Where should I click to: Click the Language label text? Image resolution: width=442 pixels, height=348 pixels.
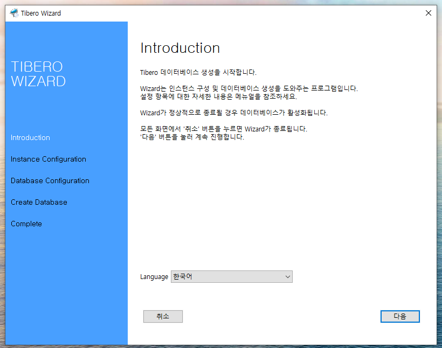tap(154, 277)
